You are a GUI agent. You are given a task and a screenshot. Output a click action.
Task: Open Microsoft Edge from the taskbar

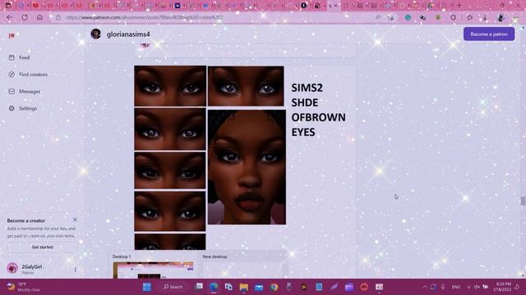pos(214,287)
